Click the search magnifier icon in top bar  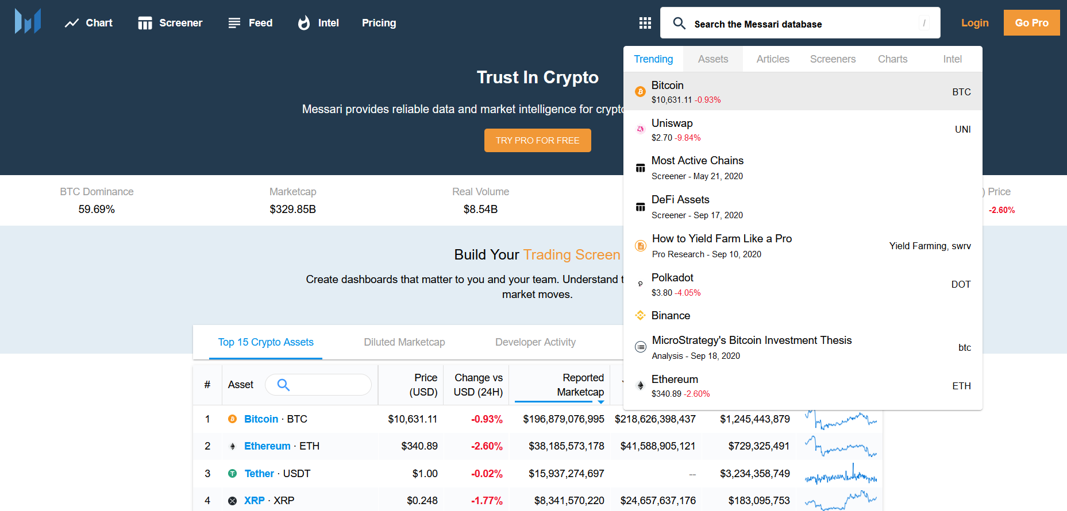679,23
